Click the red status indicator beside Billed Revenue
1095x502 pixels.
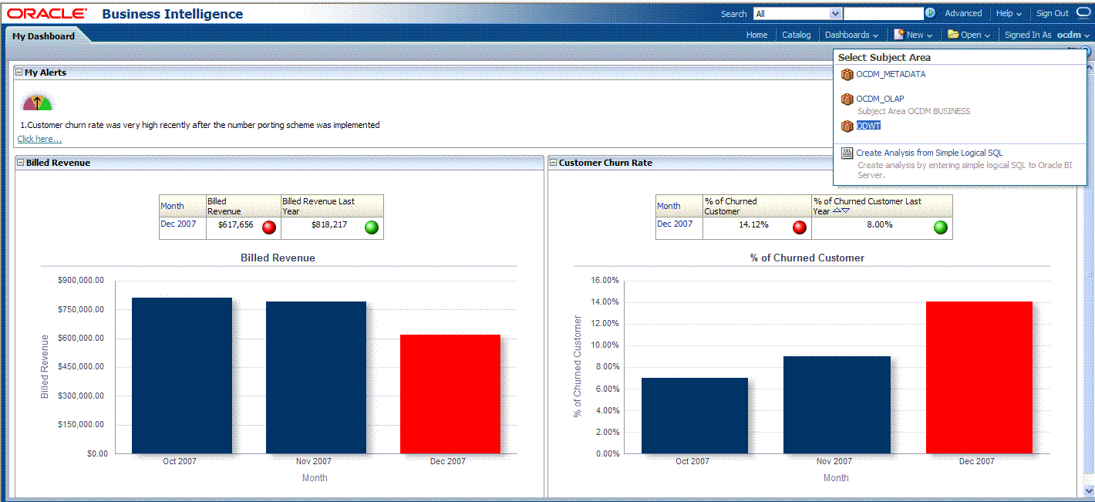point(269,227)
